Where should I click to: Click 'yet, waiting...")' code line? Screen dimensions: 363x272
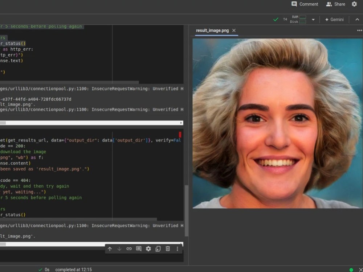(23, 192)
